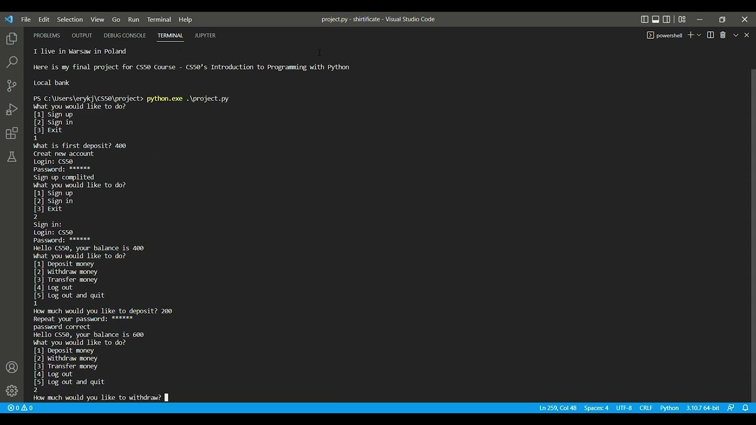The width and height of the screenshot is (756, 425).
Task: Open the Terminal menu
Action: click(159, 19)
